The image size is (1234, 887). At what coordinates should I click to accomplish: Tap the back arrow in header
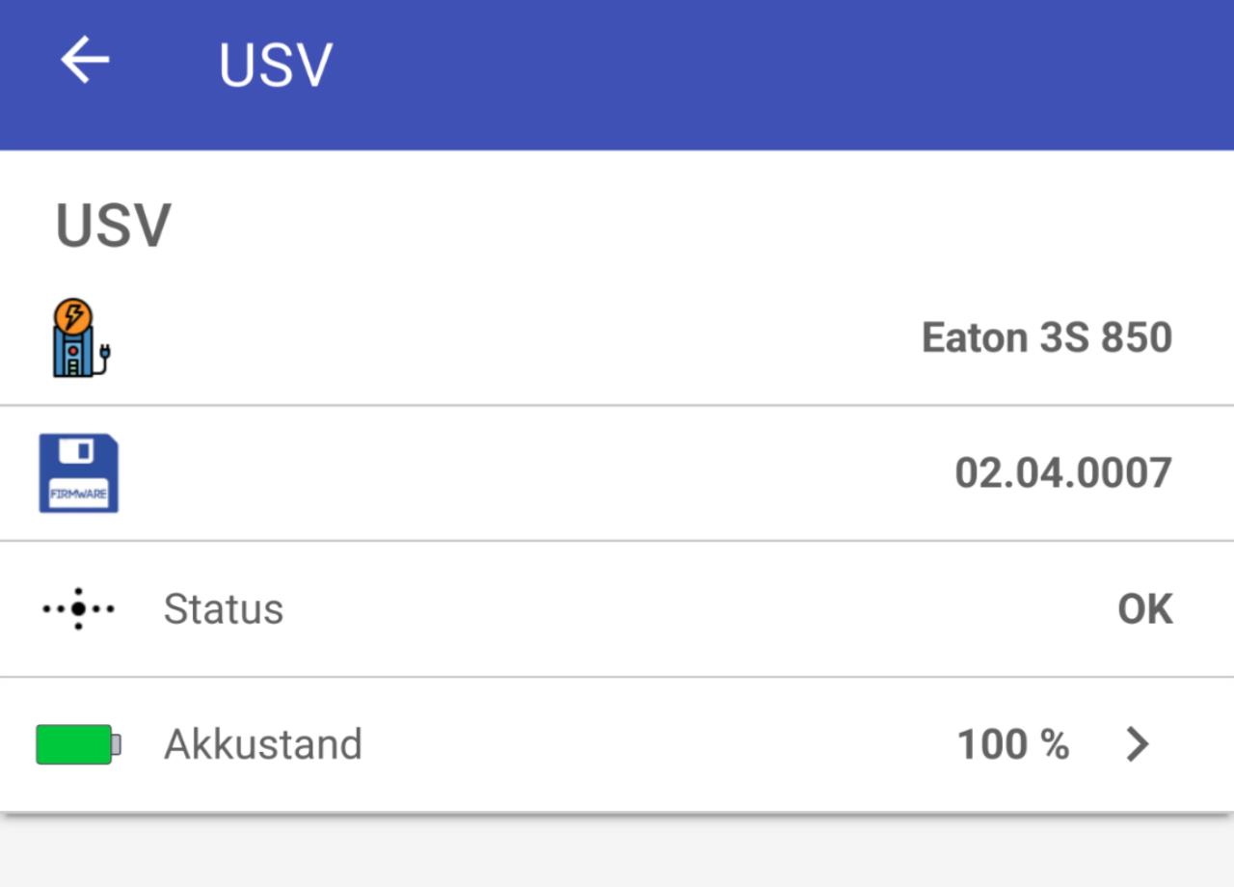(x=85, y=62)
